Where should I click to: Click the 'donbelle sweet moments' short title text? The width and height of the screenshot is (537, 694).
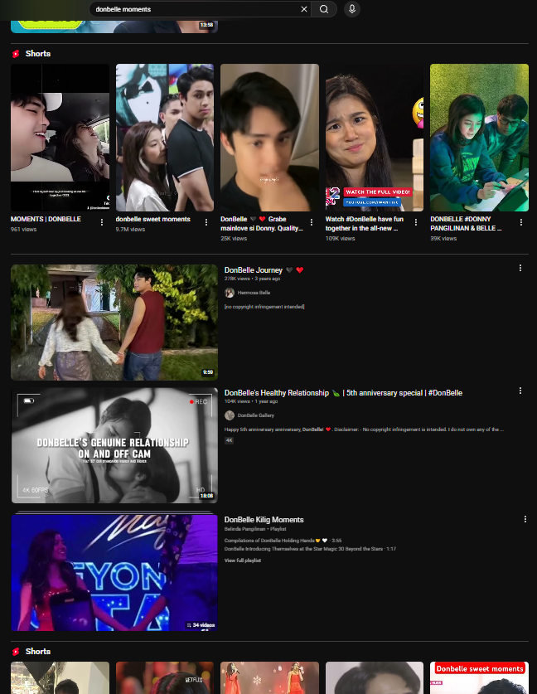pos(153,219)
